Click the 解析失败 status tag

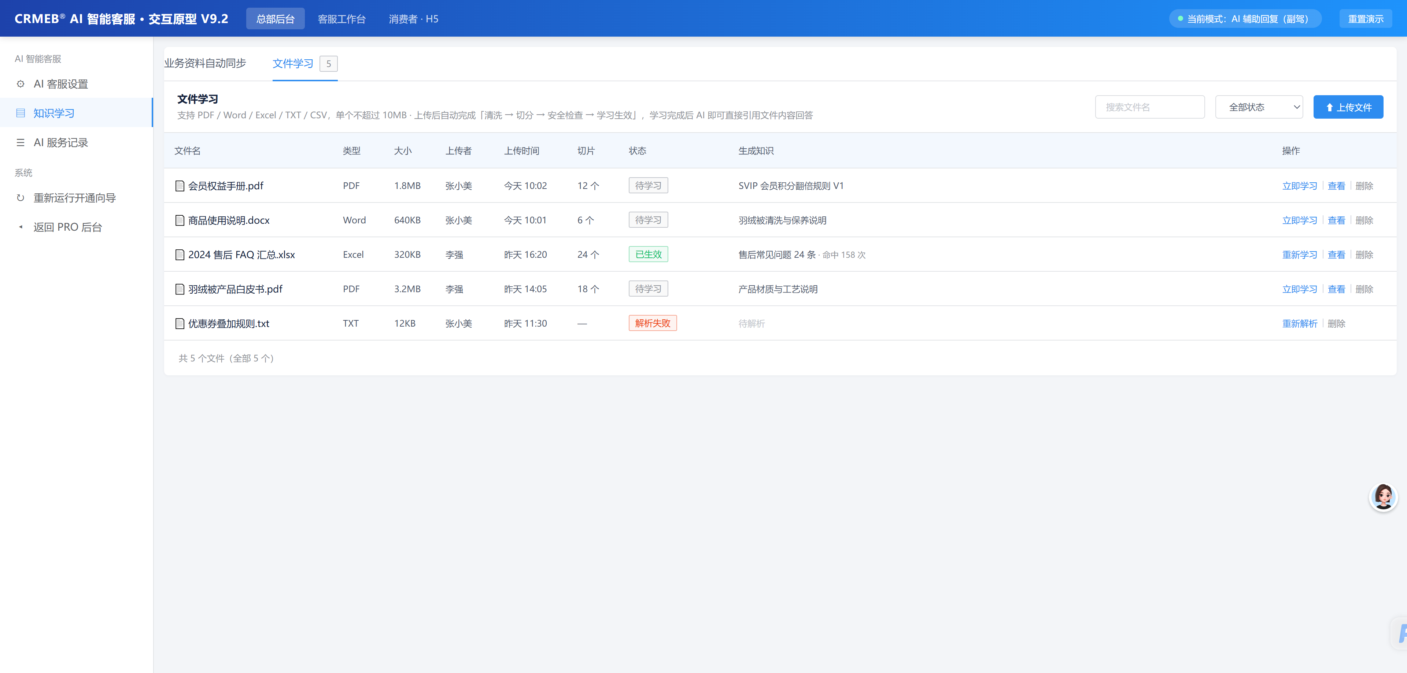coord(652,323)
